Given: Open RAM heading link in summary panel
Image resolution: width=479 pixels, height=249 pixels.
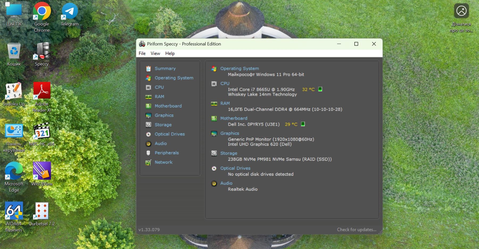Looking at the screenshot, I should coord(225,103).
